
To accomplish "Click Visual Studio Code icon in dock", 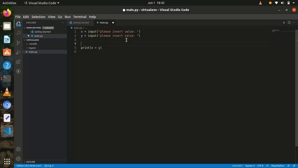I will pyautogui.click(x=7, y=131).
